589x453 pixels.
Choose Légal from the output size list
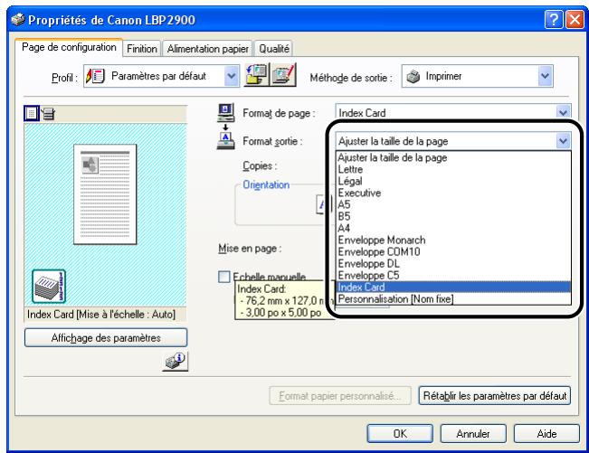[x=454, y=181]
